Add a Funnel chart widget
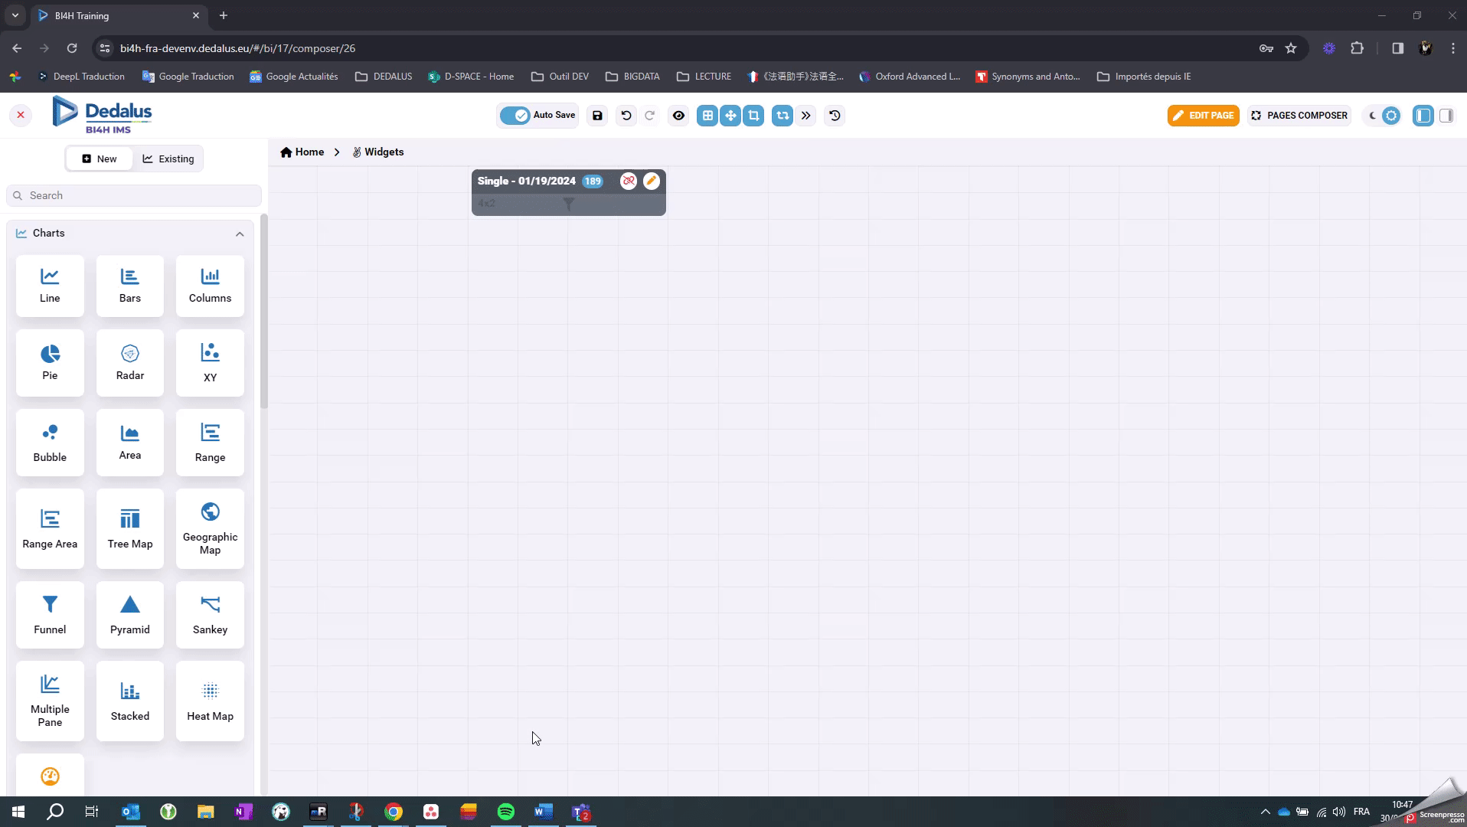Screen dimensions: 1467x827 coord(50,614)
